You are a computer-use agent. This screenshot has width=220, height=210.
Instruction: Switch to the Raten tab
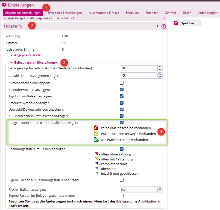pyautogui.click(x=187, y=13)
